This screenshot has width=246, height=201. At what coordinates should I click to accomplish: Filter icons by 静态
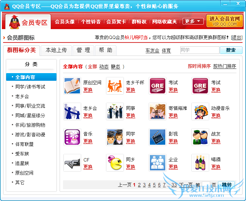click(116, 67)
